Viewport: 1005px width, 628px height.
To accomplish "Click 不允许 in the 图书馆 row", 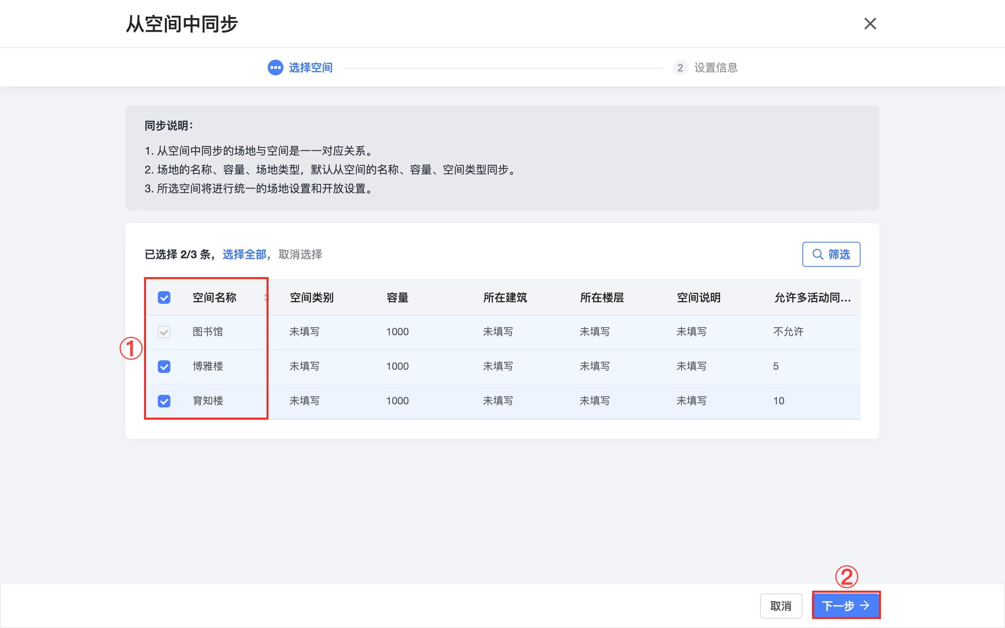I will pos(788,332).
